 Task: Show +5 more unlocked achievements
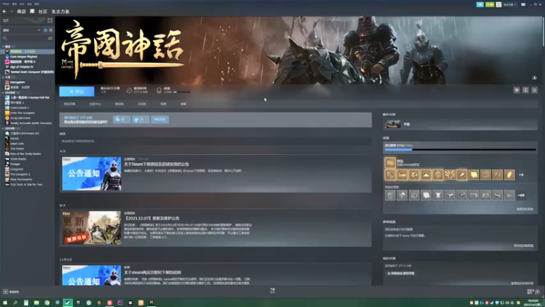pos(521,175)
